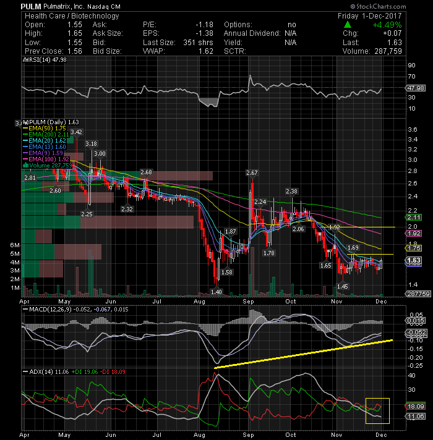The width and height of the screenshot is (433, 440).
Task: Click the 1.58 price label
Action: pyautogui.click(x=226, y=272)
